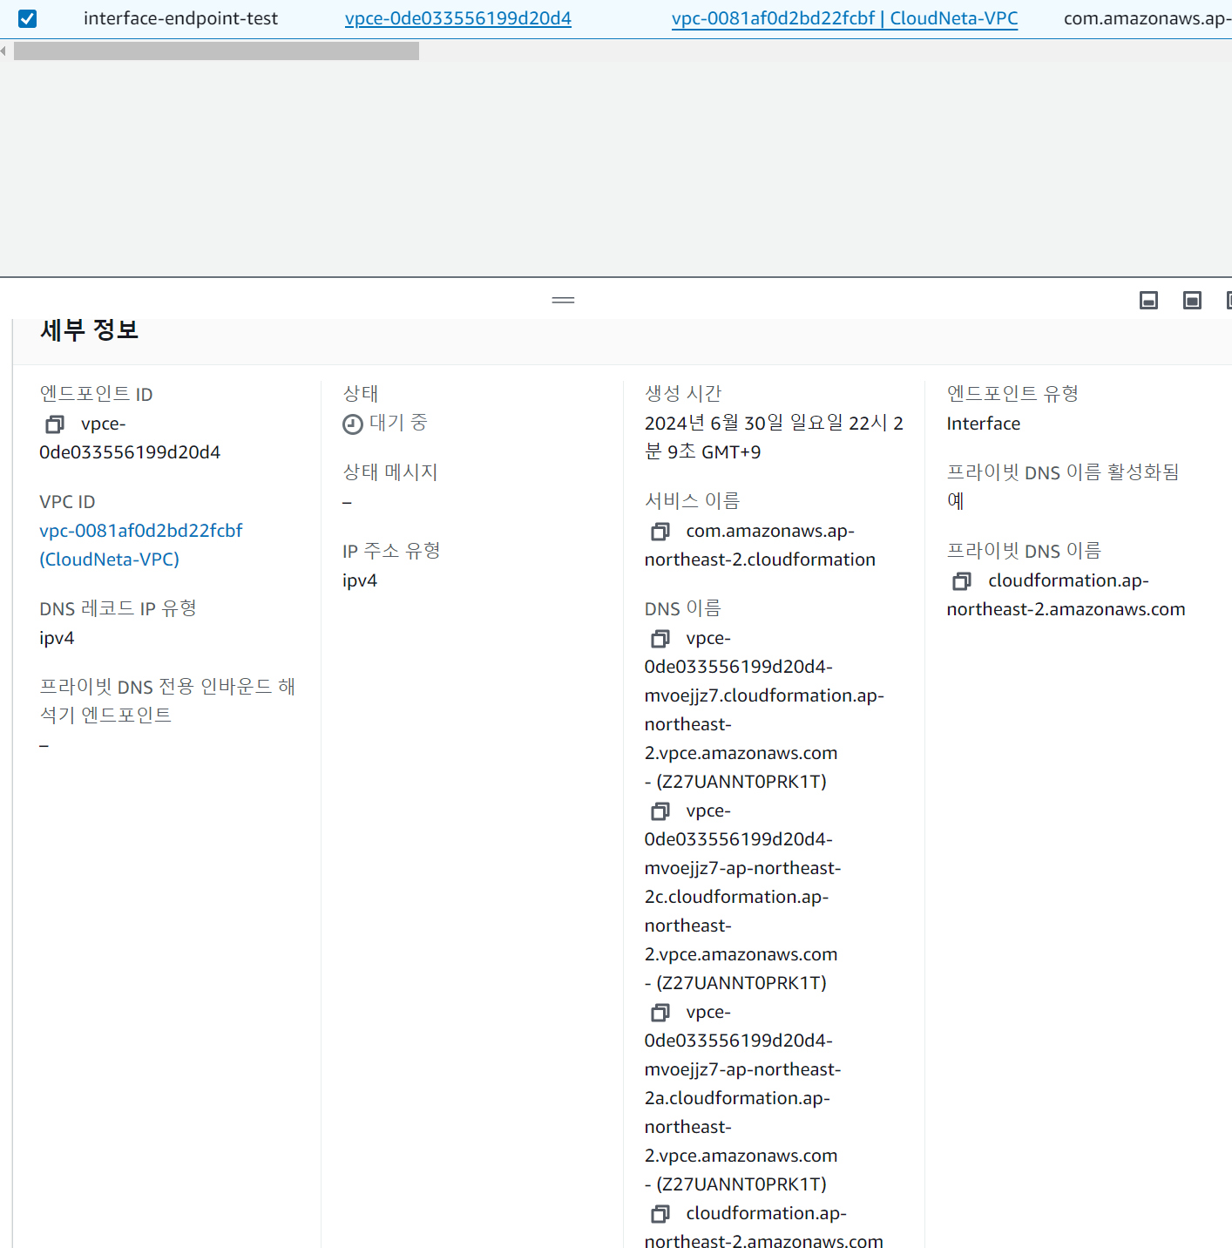Click the 예 value under 프라이빗 DNS 이름 활성화됨
Screen dimensions: 1232x1248
coord(955,501)
